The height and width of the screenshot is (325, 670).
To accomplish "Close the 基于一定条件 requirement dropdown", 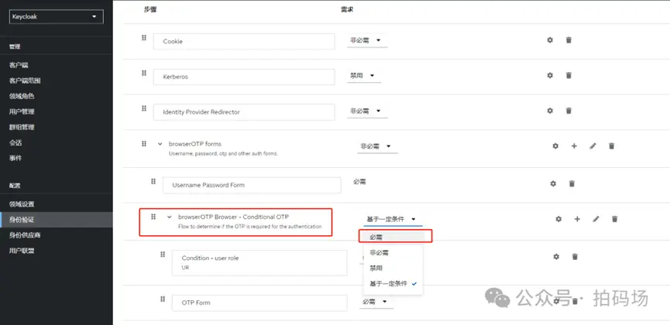I will (x=393, y=219).
